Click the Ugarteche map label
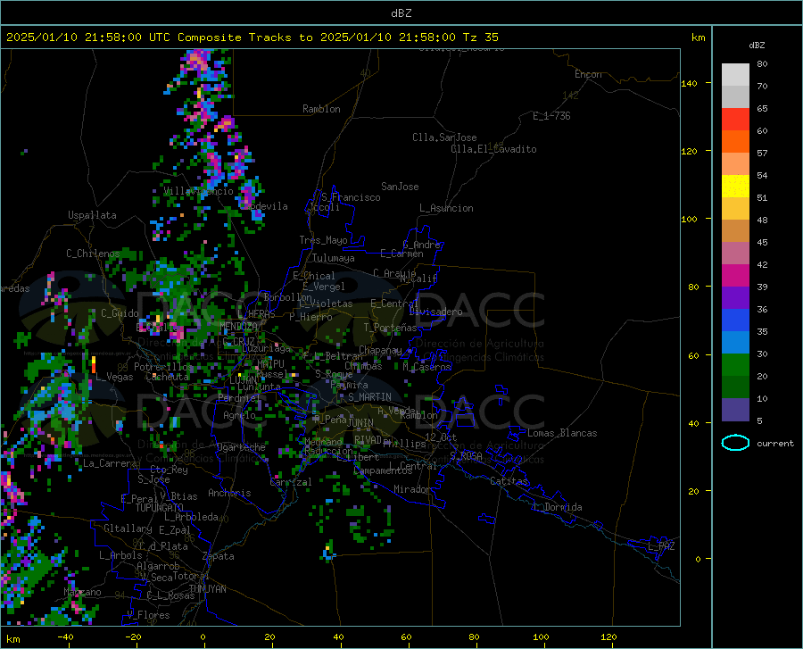The width and height of the screenshot is (803, 649). point(241,447)
